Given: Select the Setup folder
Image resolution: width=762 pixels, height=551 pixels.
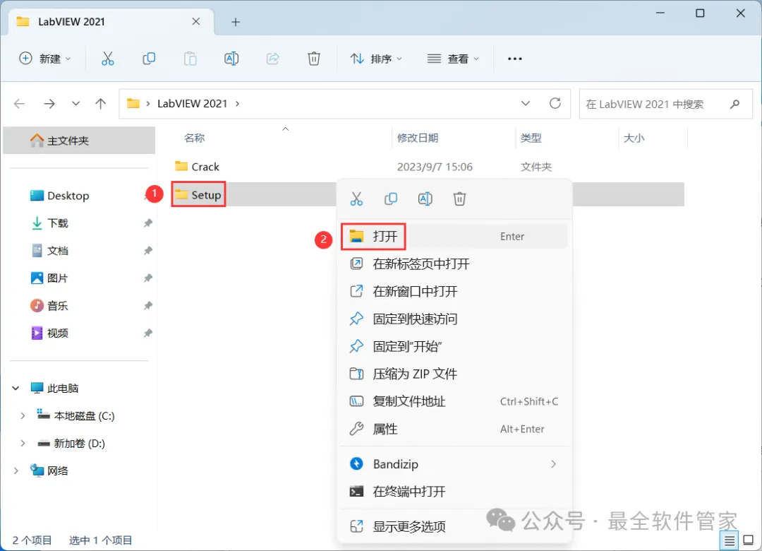Looking at the screenshot, I should pos(198,195).
